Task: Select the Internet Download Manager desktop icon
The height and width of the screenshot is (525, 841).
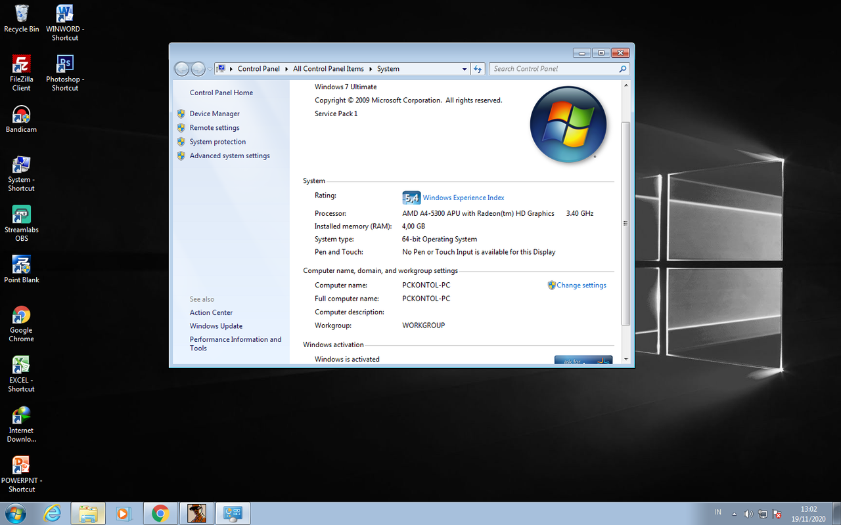Action: point(21,425)
